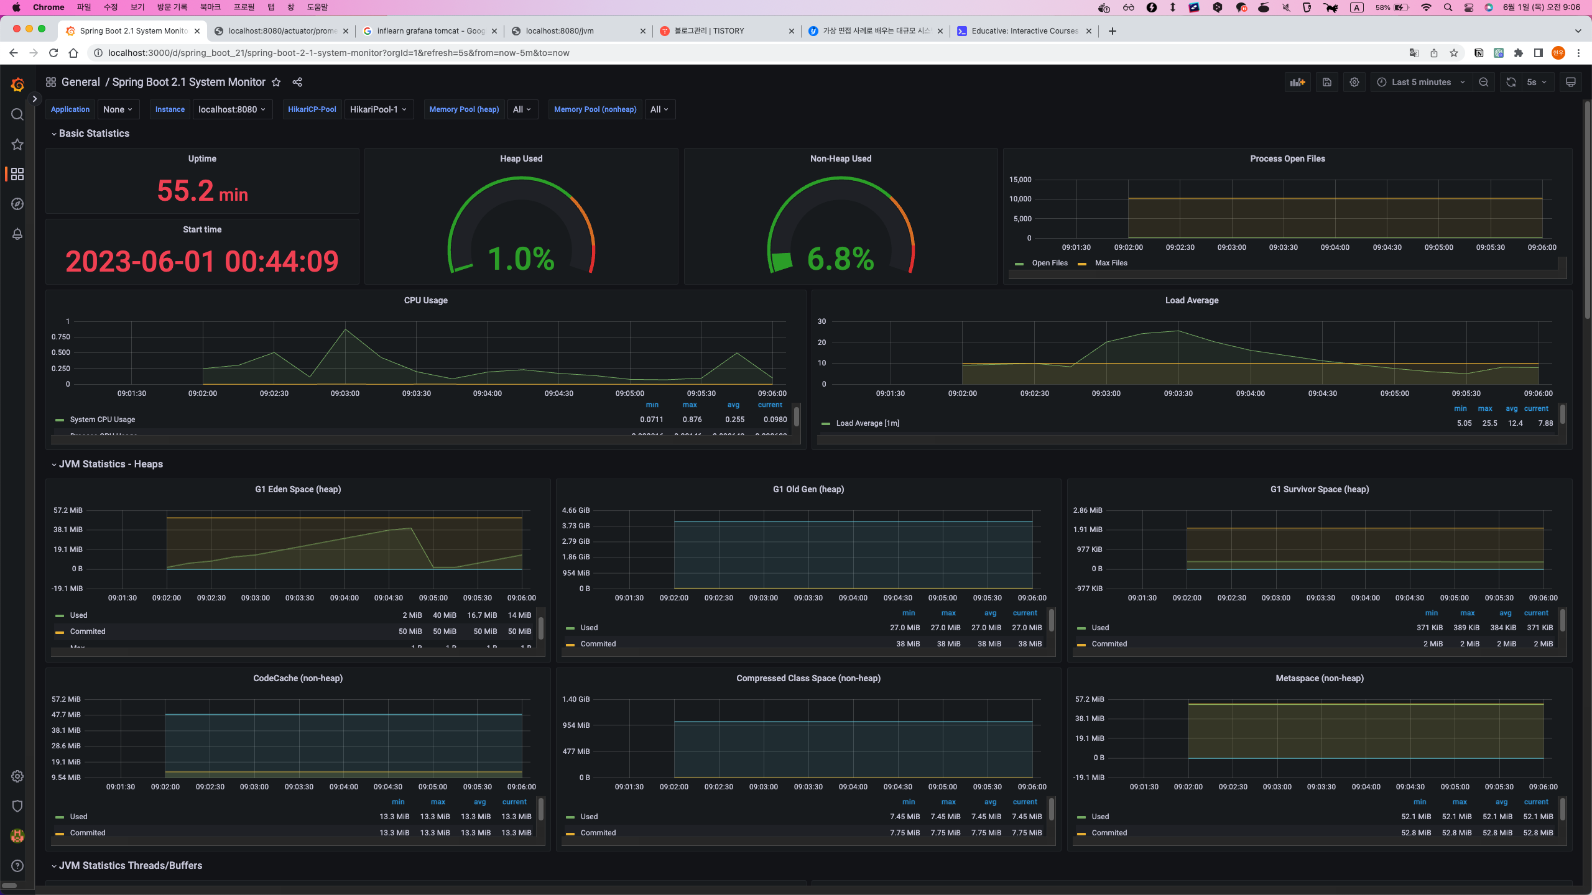The height and width of the screenshot is (895, 1592).
Task: Mark the dashboard as favorite star
Action: pos(276,82)
